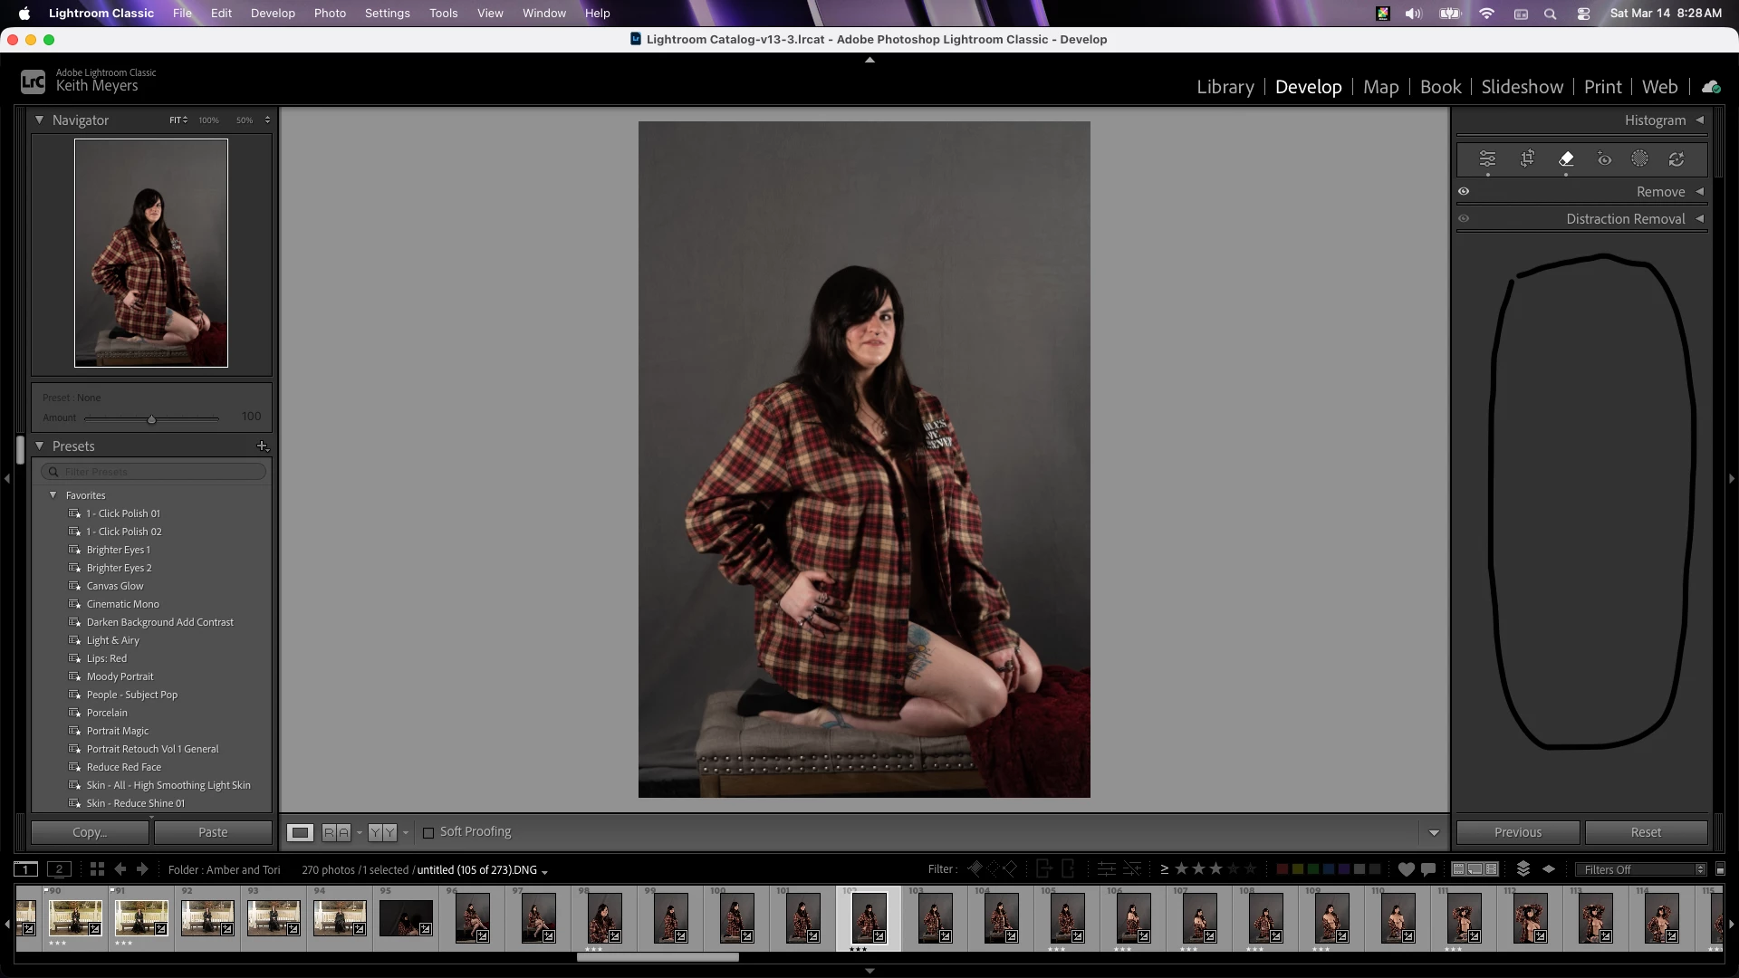Adjust the preset Amount slider

click(x=152, y=418)
